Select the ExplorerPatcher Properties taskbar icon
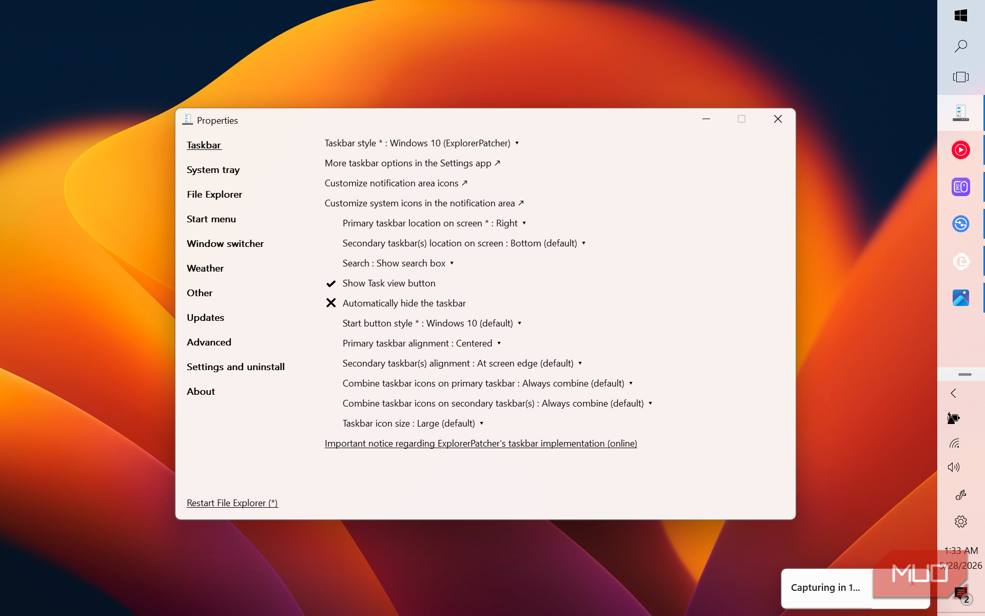985x616 pixels. [961, 112]
